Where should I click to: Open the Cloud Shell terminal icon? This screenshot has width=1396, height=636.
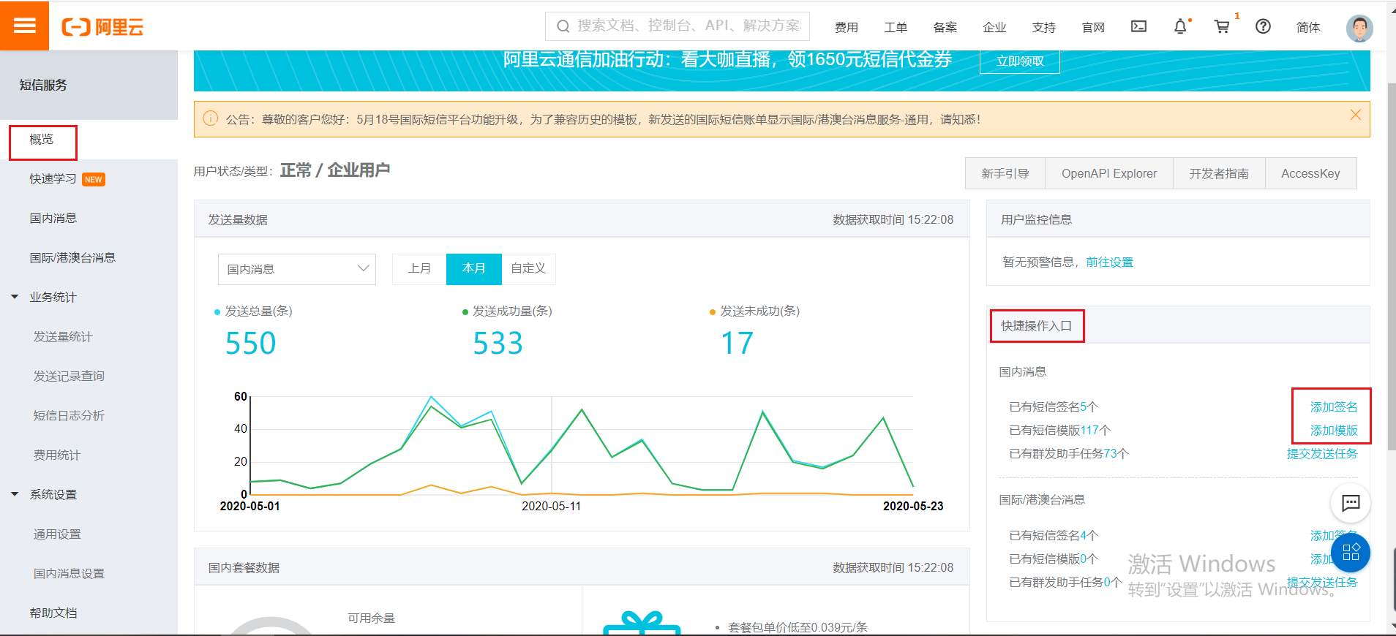(x=1138, y=27)
